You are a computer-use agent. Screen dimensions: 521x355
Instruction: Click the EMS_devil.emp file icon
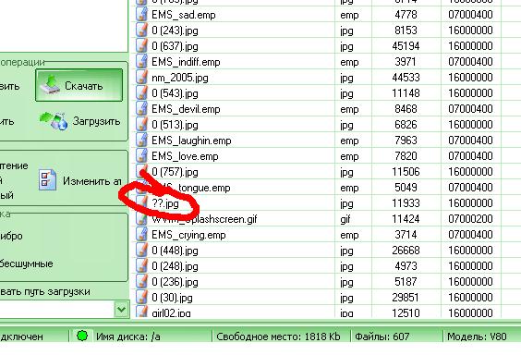(142, 109)
